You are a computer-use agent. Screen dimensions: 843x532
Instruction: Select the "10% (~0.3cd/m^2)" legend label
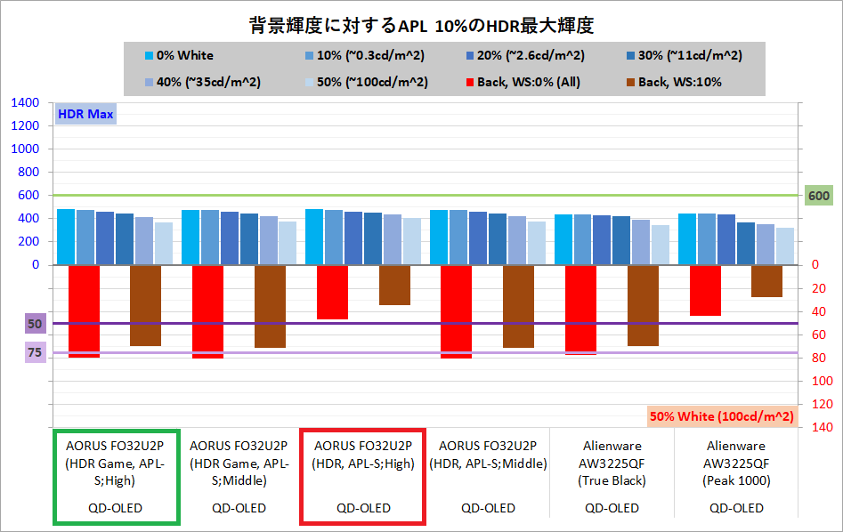(x=370, y=55)
